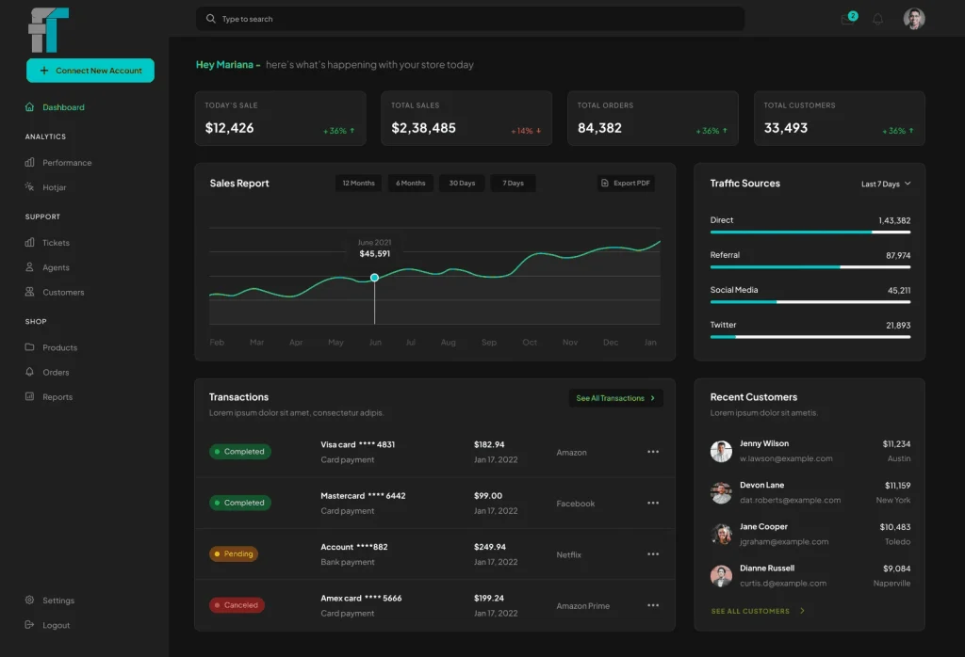965x657 pixels.
Task: Click the user profile avatar
Action: tap(913, 19)
